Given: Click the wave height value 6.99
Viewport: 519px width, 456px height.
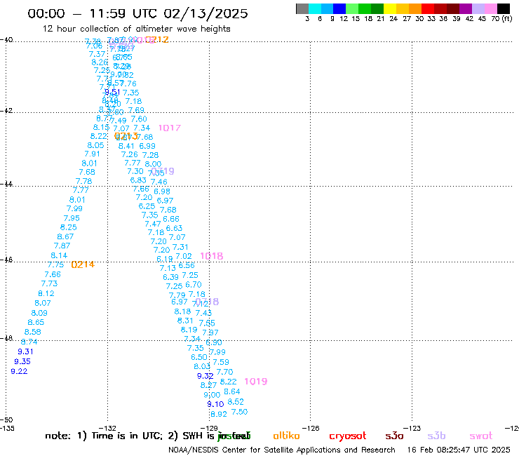Looking at the screenshot, I should pos(147,146).
